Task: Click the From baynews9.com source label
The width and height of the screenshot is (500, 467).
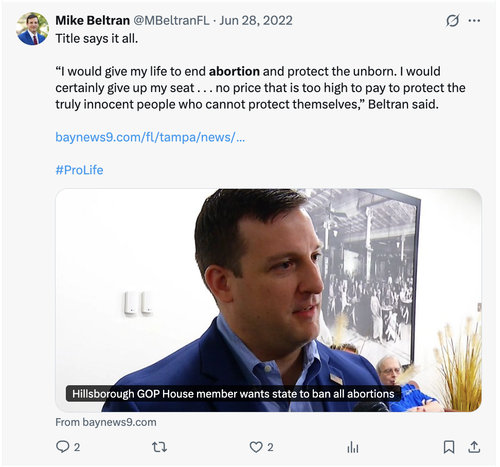Action: 106,422
